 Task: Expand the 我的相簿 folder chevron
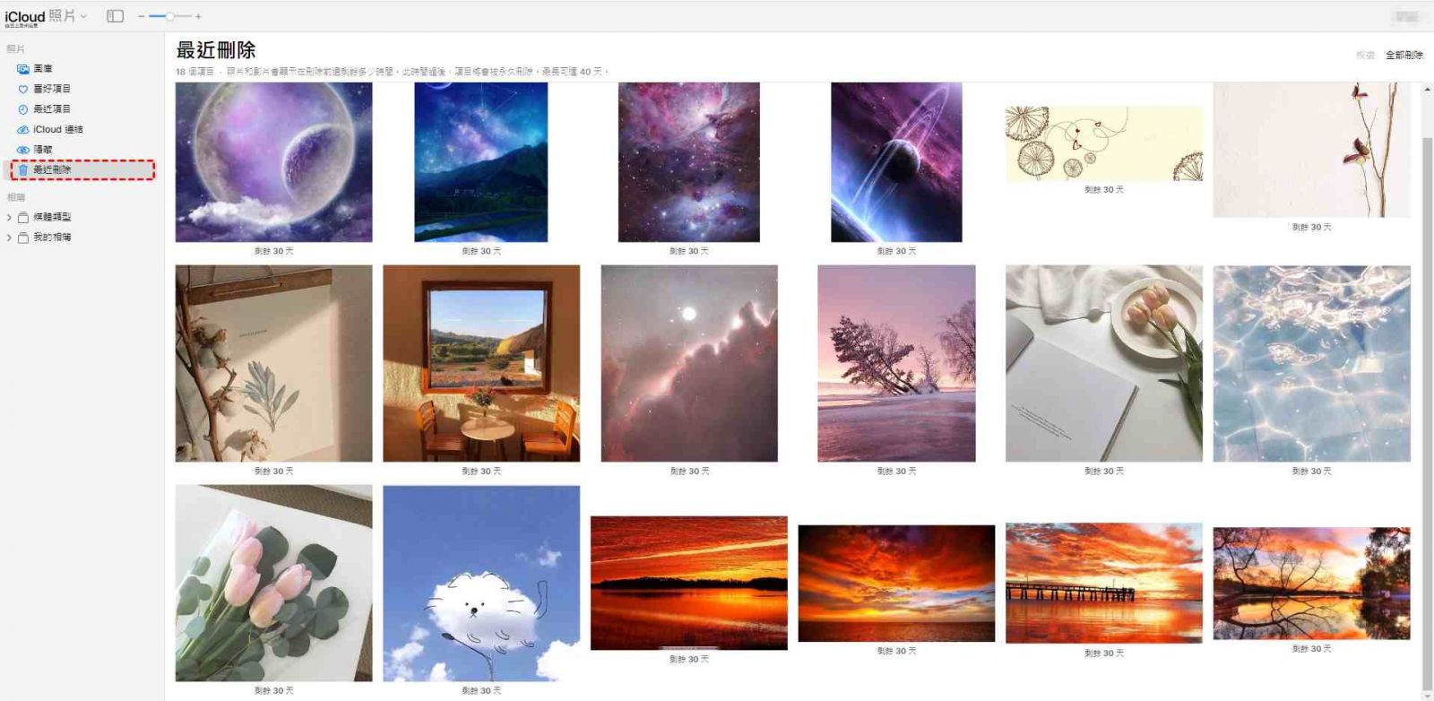click(x=9, y=238)
